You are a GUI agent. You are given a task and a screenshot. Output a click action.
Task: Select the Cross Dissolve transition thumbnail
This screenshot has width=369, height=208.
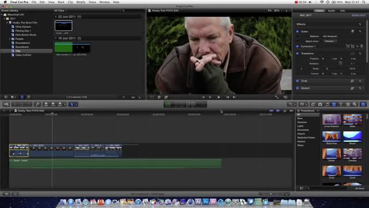click(332, 120)
